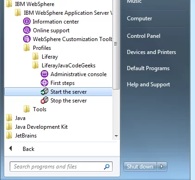Image resolution: width=195 pixels, height=180 pixels.
Task: Click the Tools folder icon
Action: (x=26, y=109)
